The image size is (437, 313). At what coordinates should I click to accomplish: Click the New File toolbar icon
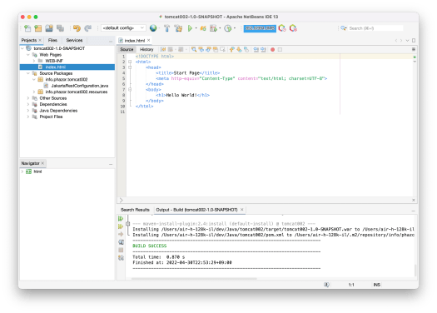tap(27, 28)
